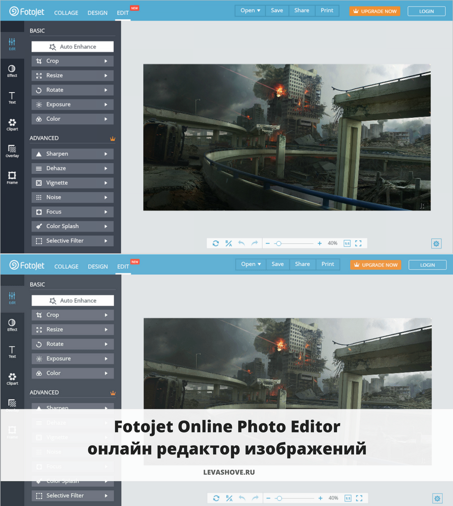Open the Open dropdown in lower header

tap(251, 264)
